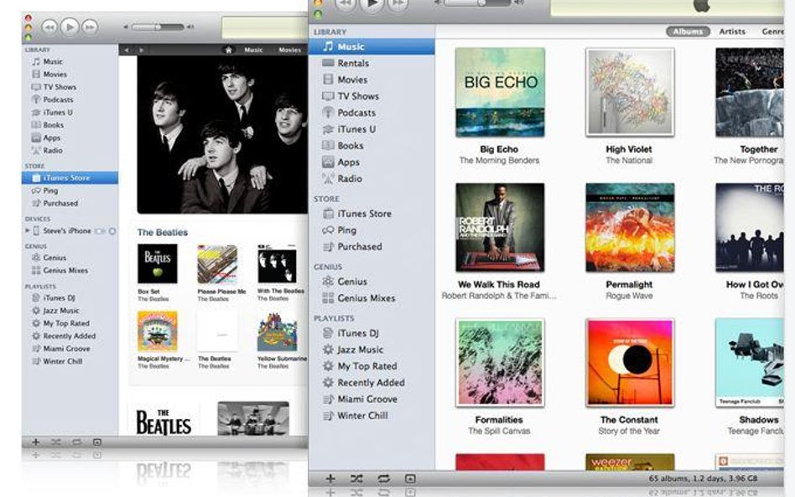Open The Constant album cover
The width and height of the screenshot is (795, 497).
point(630,363)
